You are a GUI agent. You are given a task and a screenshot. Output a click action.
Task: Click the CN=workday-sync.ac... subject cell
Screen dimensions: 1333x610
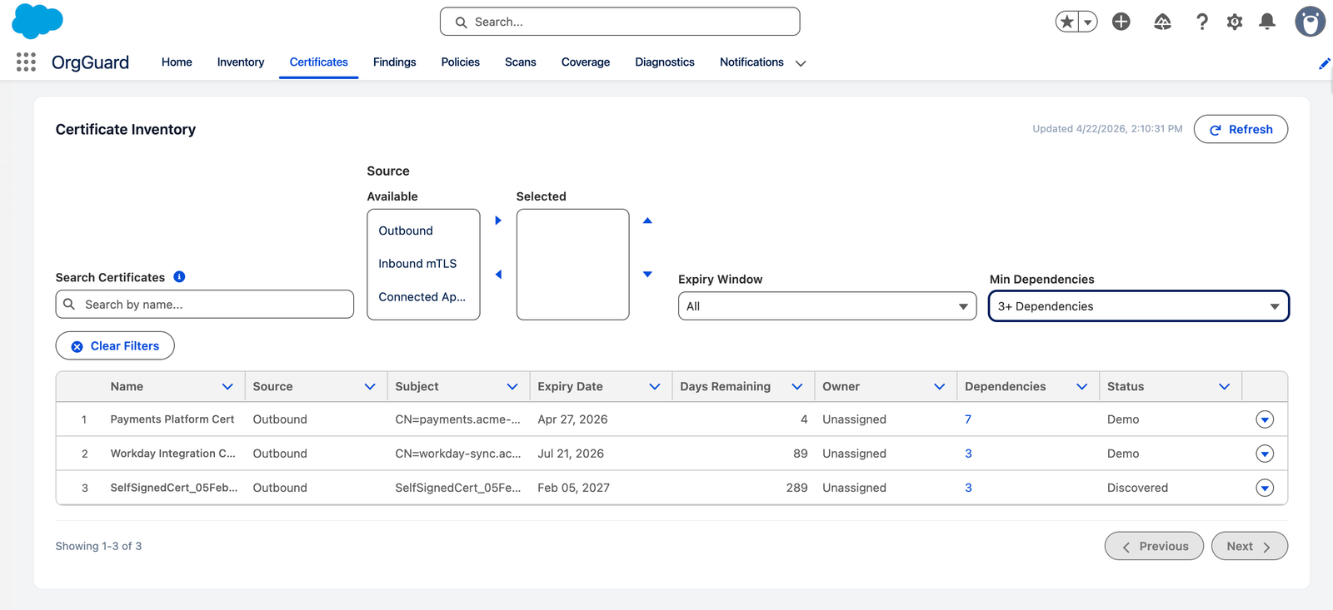458,454
